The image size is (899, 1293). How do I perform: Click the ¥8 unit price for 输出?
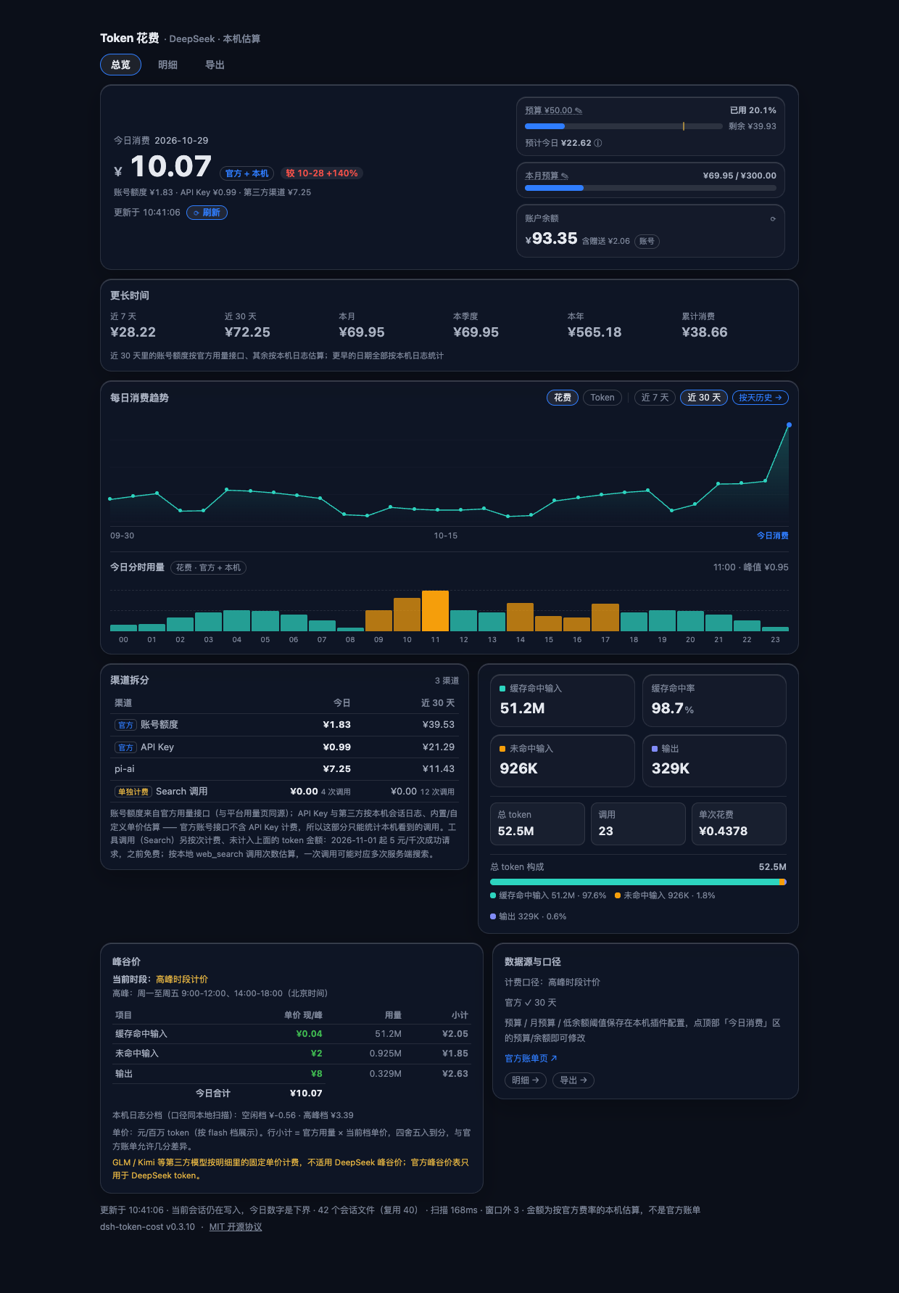(x=316, y=1074)
